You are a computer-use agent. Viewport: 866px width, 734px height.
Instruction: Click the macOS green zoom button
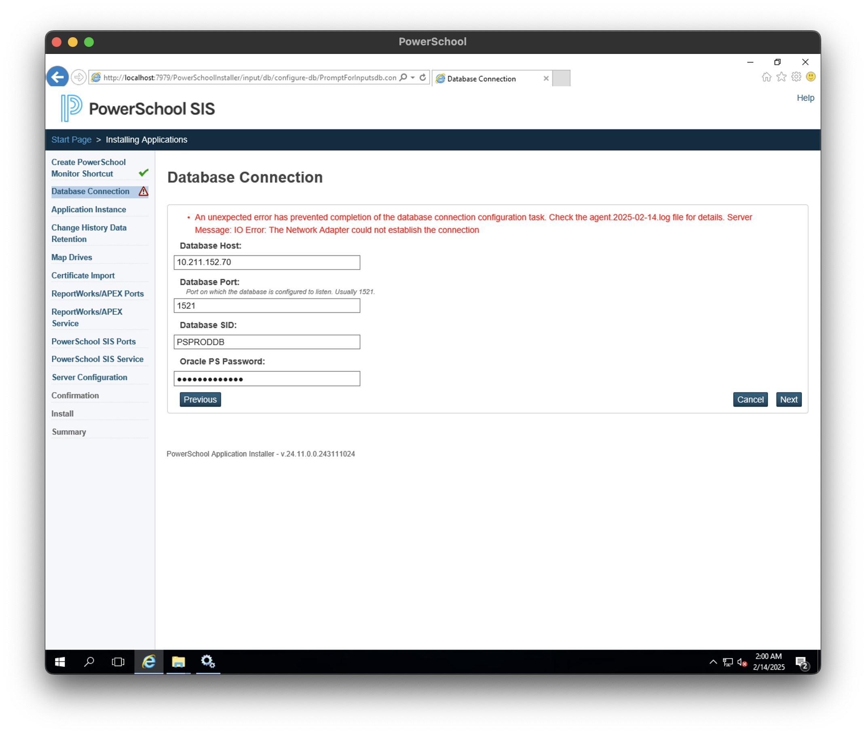tap(89, 42)
